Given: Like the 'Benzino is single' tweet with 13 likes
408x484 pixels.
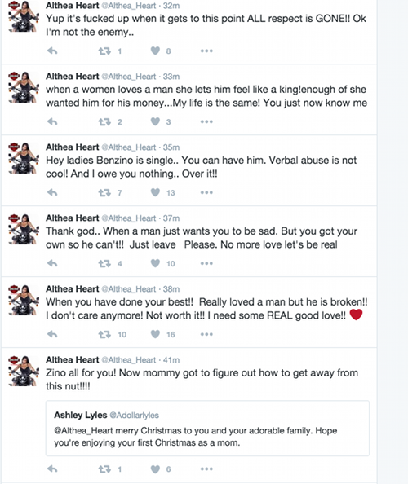Looking at the screenshot, I should pos(155,192).
